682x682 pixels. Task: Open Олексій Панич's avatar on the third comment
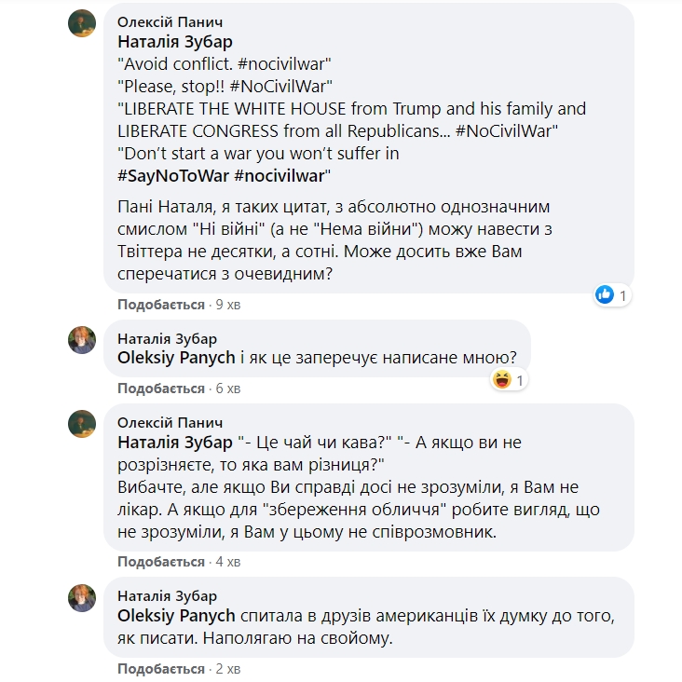82,424
